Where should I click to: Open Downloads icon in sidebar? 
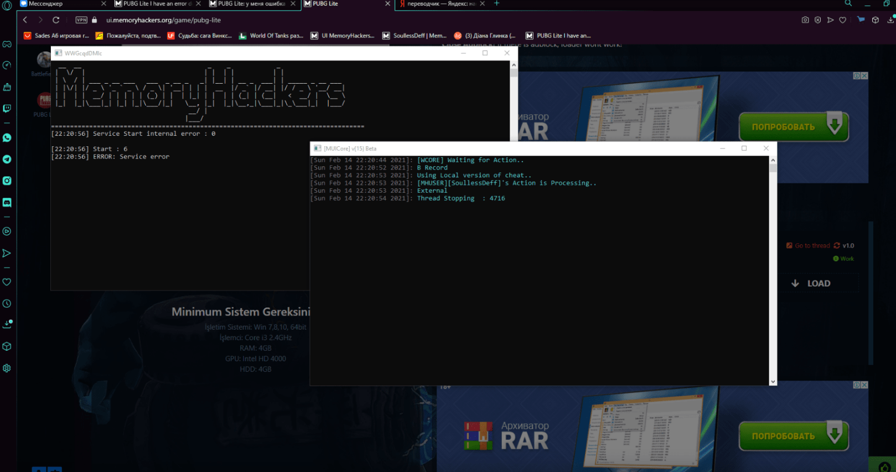pyautogui.click(x=7, y=325)
